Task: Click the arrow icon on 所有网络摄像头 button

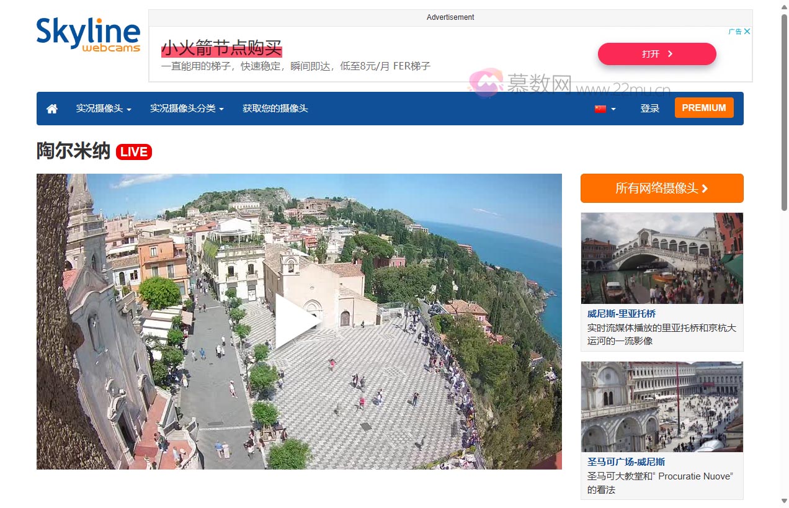Action: pyautogui.click(x=704, y=188)
